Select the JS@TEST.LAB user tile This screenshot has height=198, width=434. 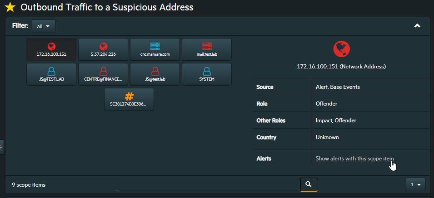[51, 74]
